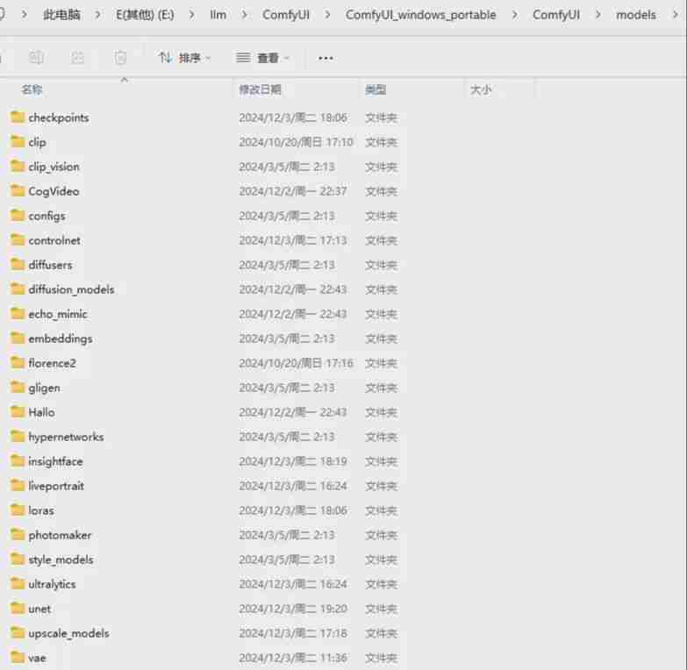Go to E(其他) (E:) drive in the path

click(145, 15)
